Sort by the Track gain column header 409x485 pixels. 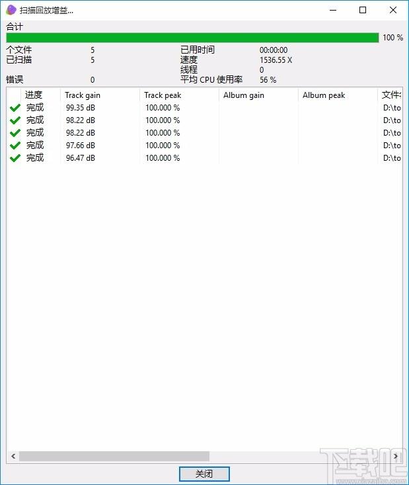99,95
